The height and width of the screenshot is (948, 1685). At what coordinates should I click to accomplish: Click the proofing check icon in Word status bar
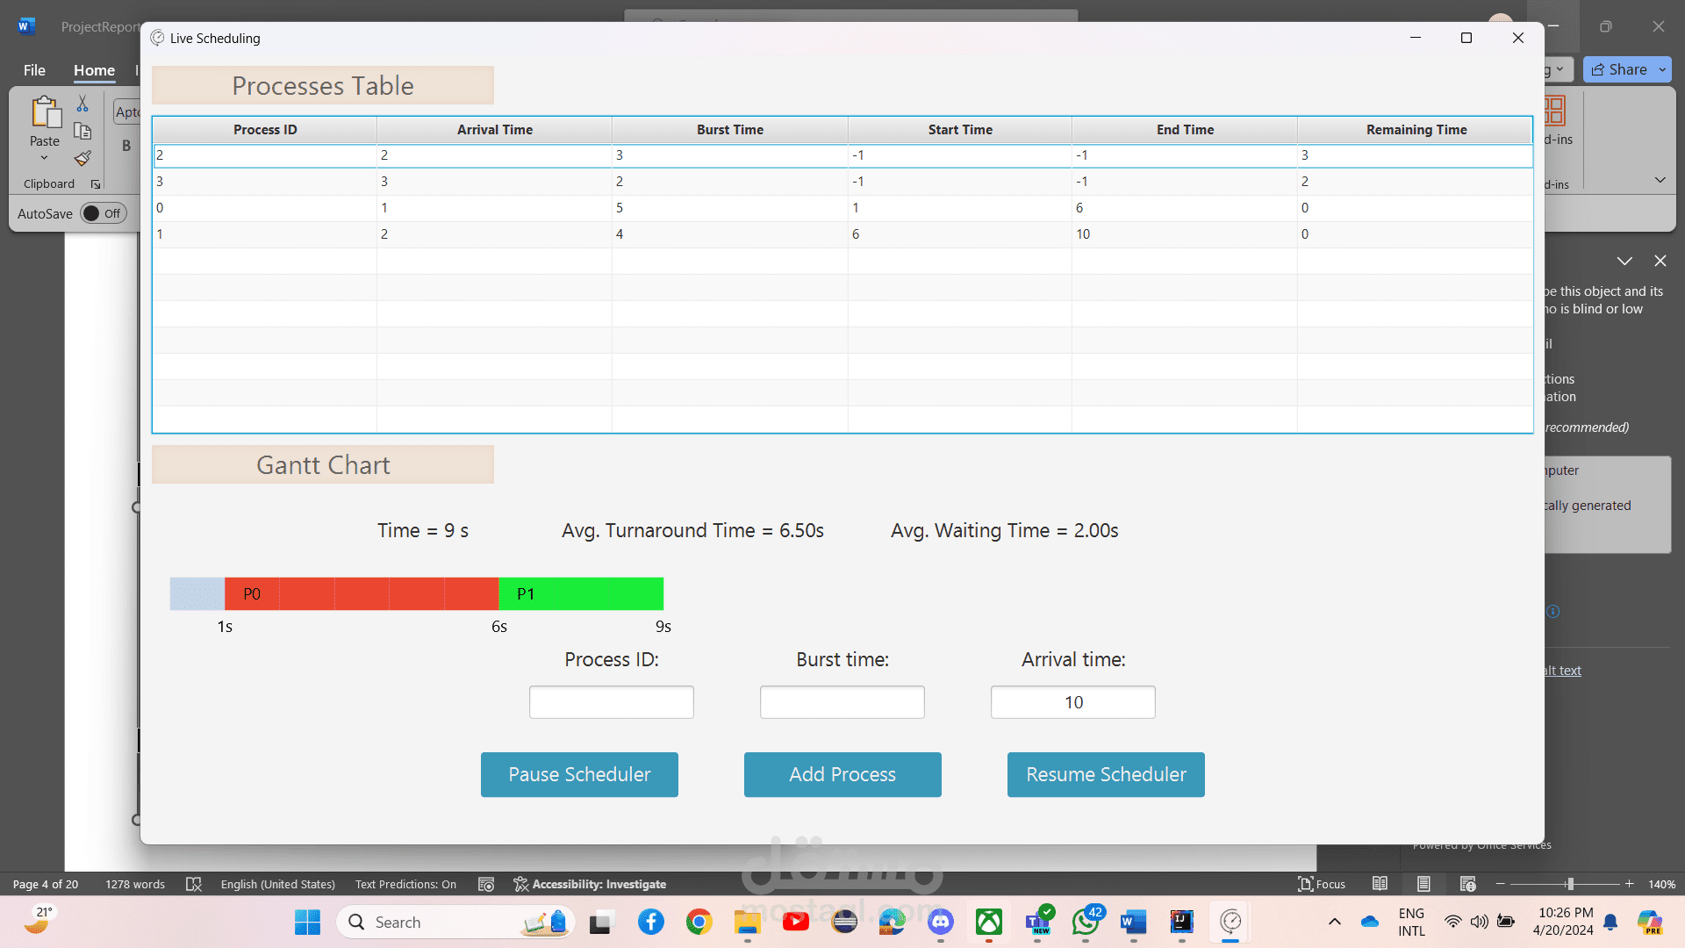click(194, 884)
